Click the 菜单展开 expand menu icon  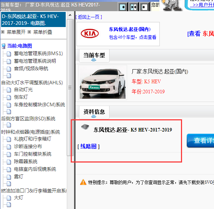tap(3, 32)
